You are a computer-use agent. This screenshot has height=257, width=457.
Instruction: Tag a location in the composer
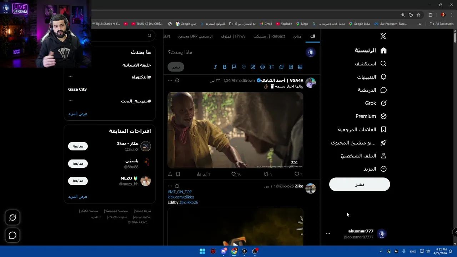tap(243, 67)
